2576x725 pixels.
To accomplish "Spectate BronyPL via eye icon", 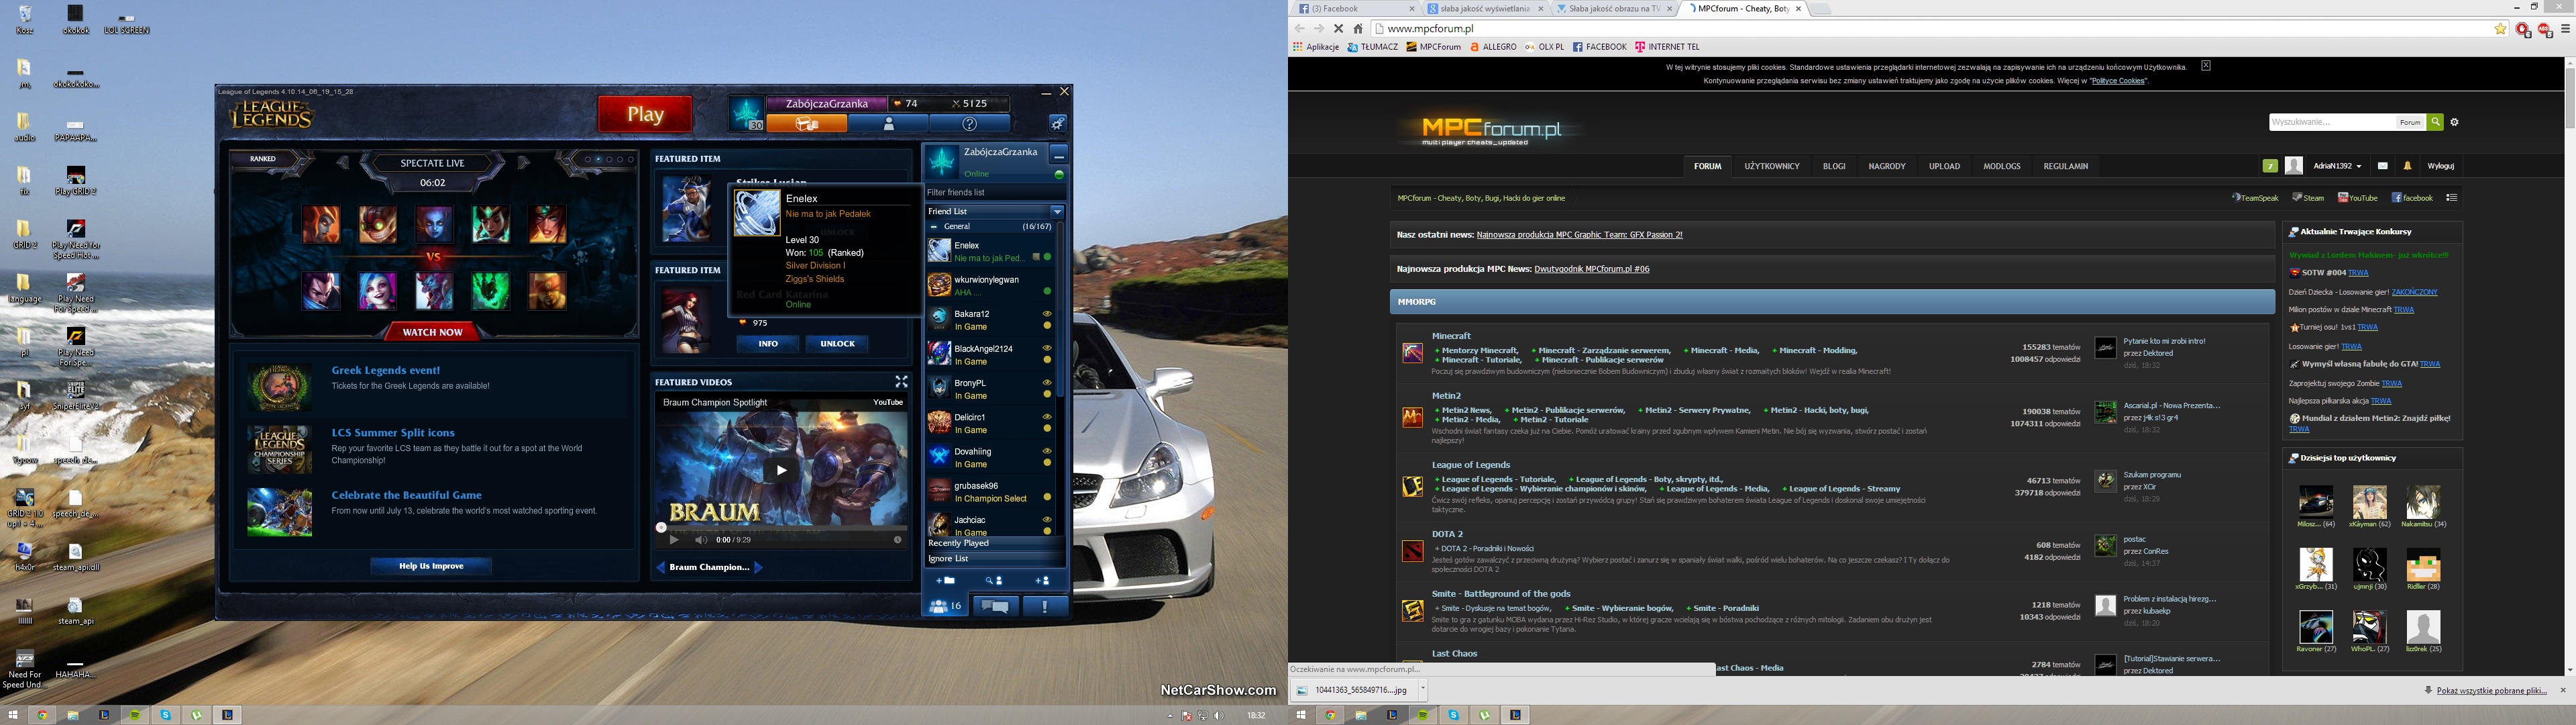I will click(x=1047, y=383).
